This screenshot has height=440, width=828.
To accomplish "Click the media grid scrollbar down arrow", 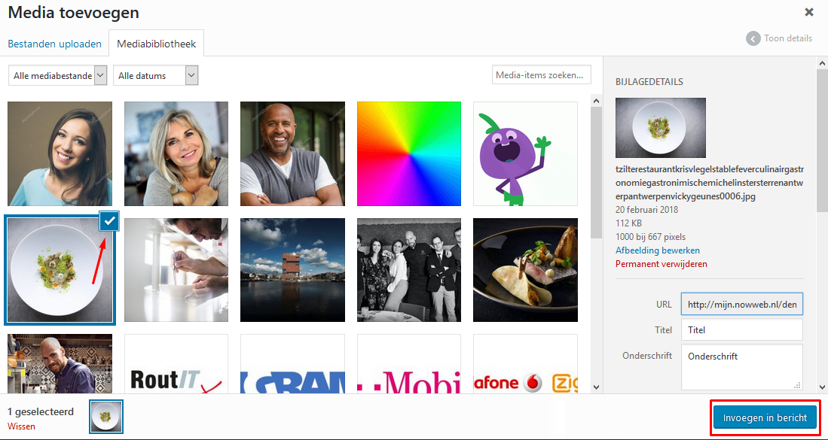I will click(x=596, y=387).
